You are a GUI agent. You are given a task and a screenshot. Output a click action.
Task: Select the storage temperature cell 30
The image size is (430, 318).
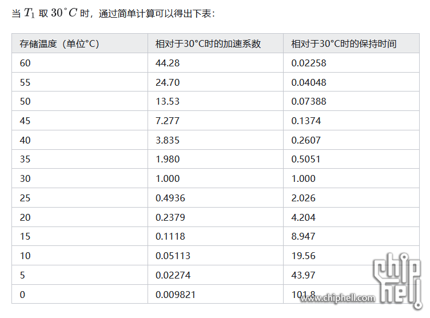click(79, 178)
